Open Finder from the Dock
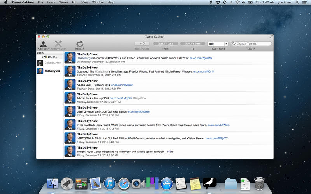This screenshot has height=194, width=311. point(53,184)
